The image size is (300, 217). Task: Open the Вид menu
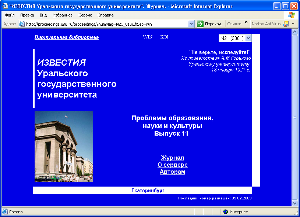[43, 15]
